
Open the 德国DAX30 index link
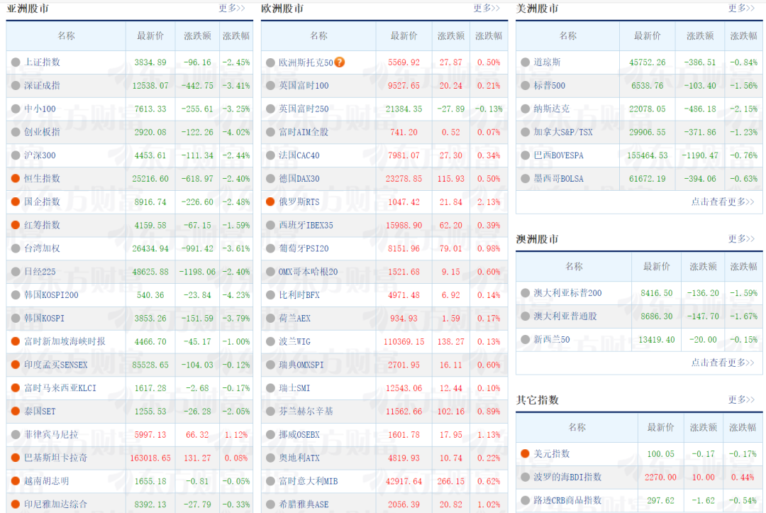point(299,179)
